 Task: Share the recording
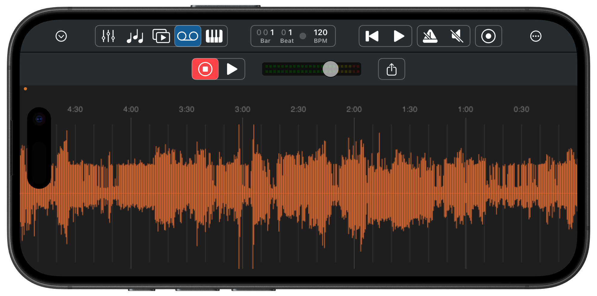[391, 69]
